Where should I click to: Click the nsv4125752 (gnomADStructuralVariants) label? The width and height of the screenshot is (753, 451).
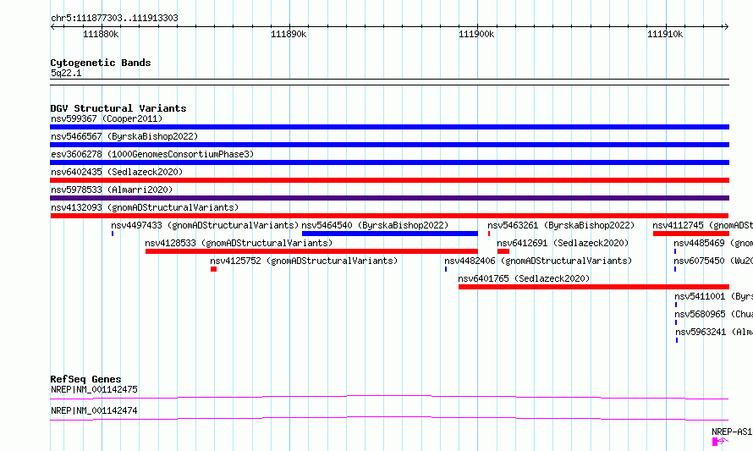point(304,261)
